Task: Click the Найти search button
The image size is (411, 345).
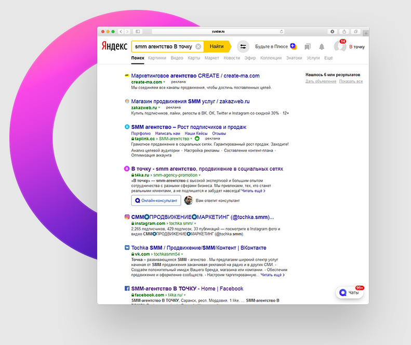Action: click(x=217, y=46)
